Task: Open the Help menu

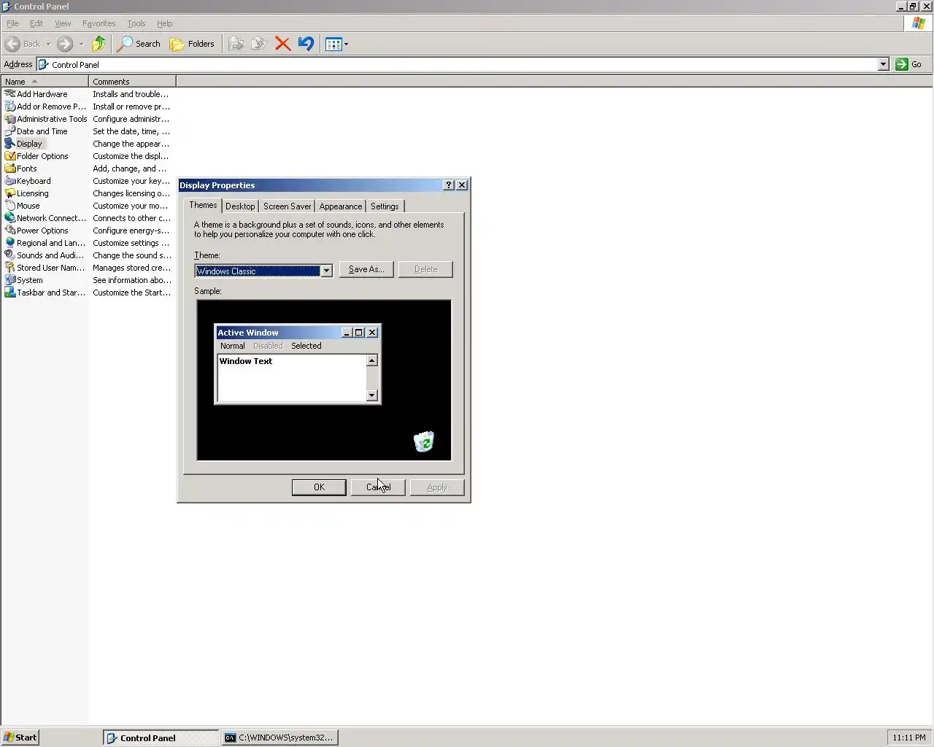Action: [x=165, y=23]
